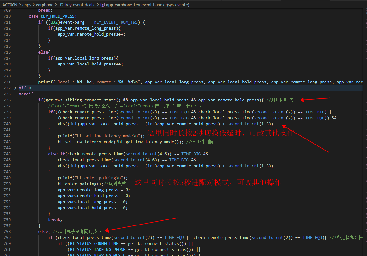This screenshot has width=367, height=256.
Task: Click app_var.local_hold_press = 0; assignment
Action: 93,208
